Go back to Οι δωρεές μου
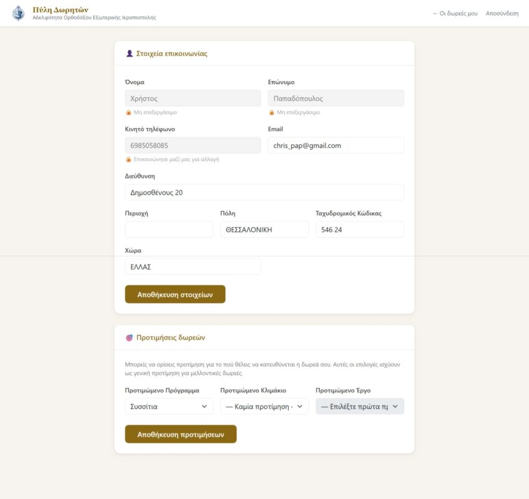Viewport: 529px width, 499px height. click(455, 13)
